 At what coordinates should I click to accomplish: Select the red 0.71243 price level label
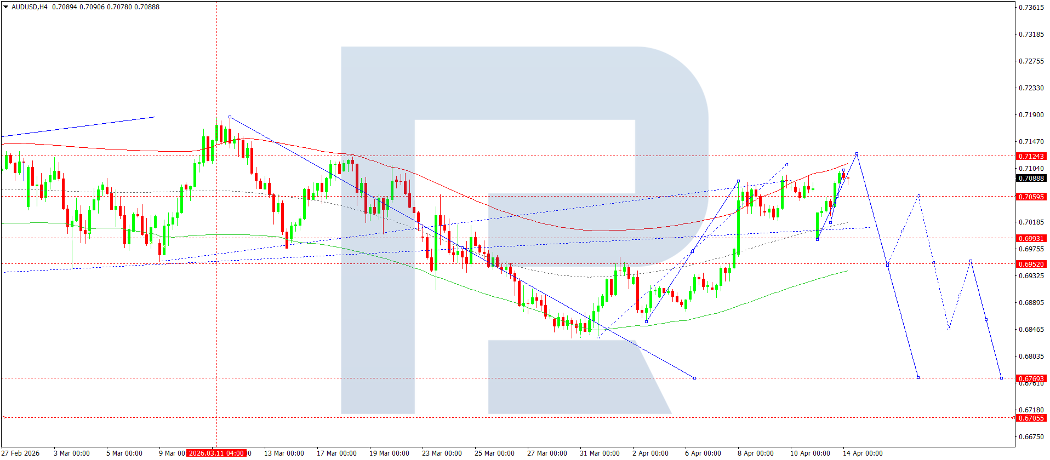[1031, 156]
